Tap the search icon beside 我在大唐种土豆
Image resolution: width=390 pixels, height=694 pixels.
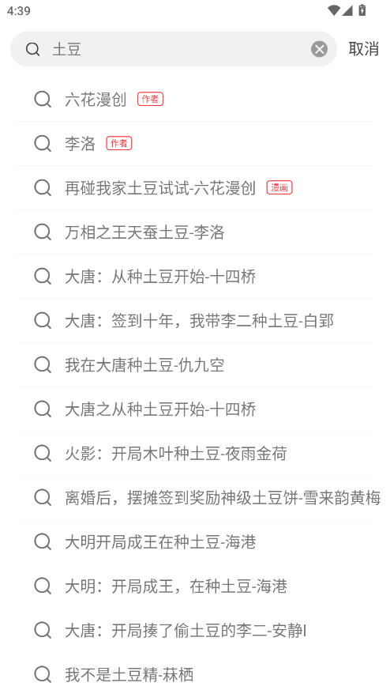43,365
